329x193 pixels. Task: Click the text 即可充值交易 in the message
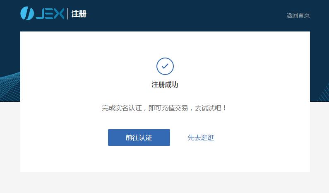[168, 108]
